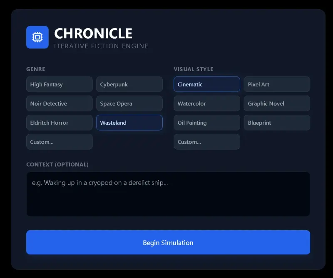The width and height of the screenshot is (333, 278).
Task: Toggle the selected Wasteland genre
Action: tap(129, 123)
